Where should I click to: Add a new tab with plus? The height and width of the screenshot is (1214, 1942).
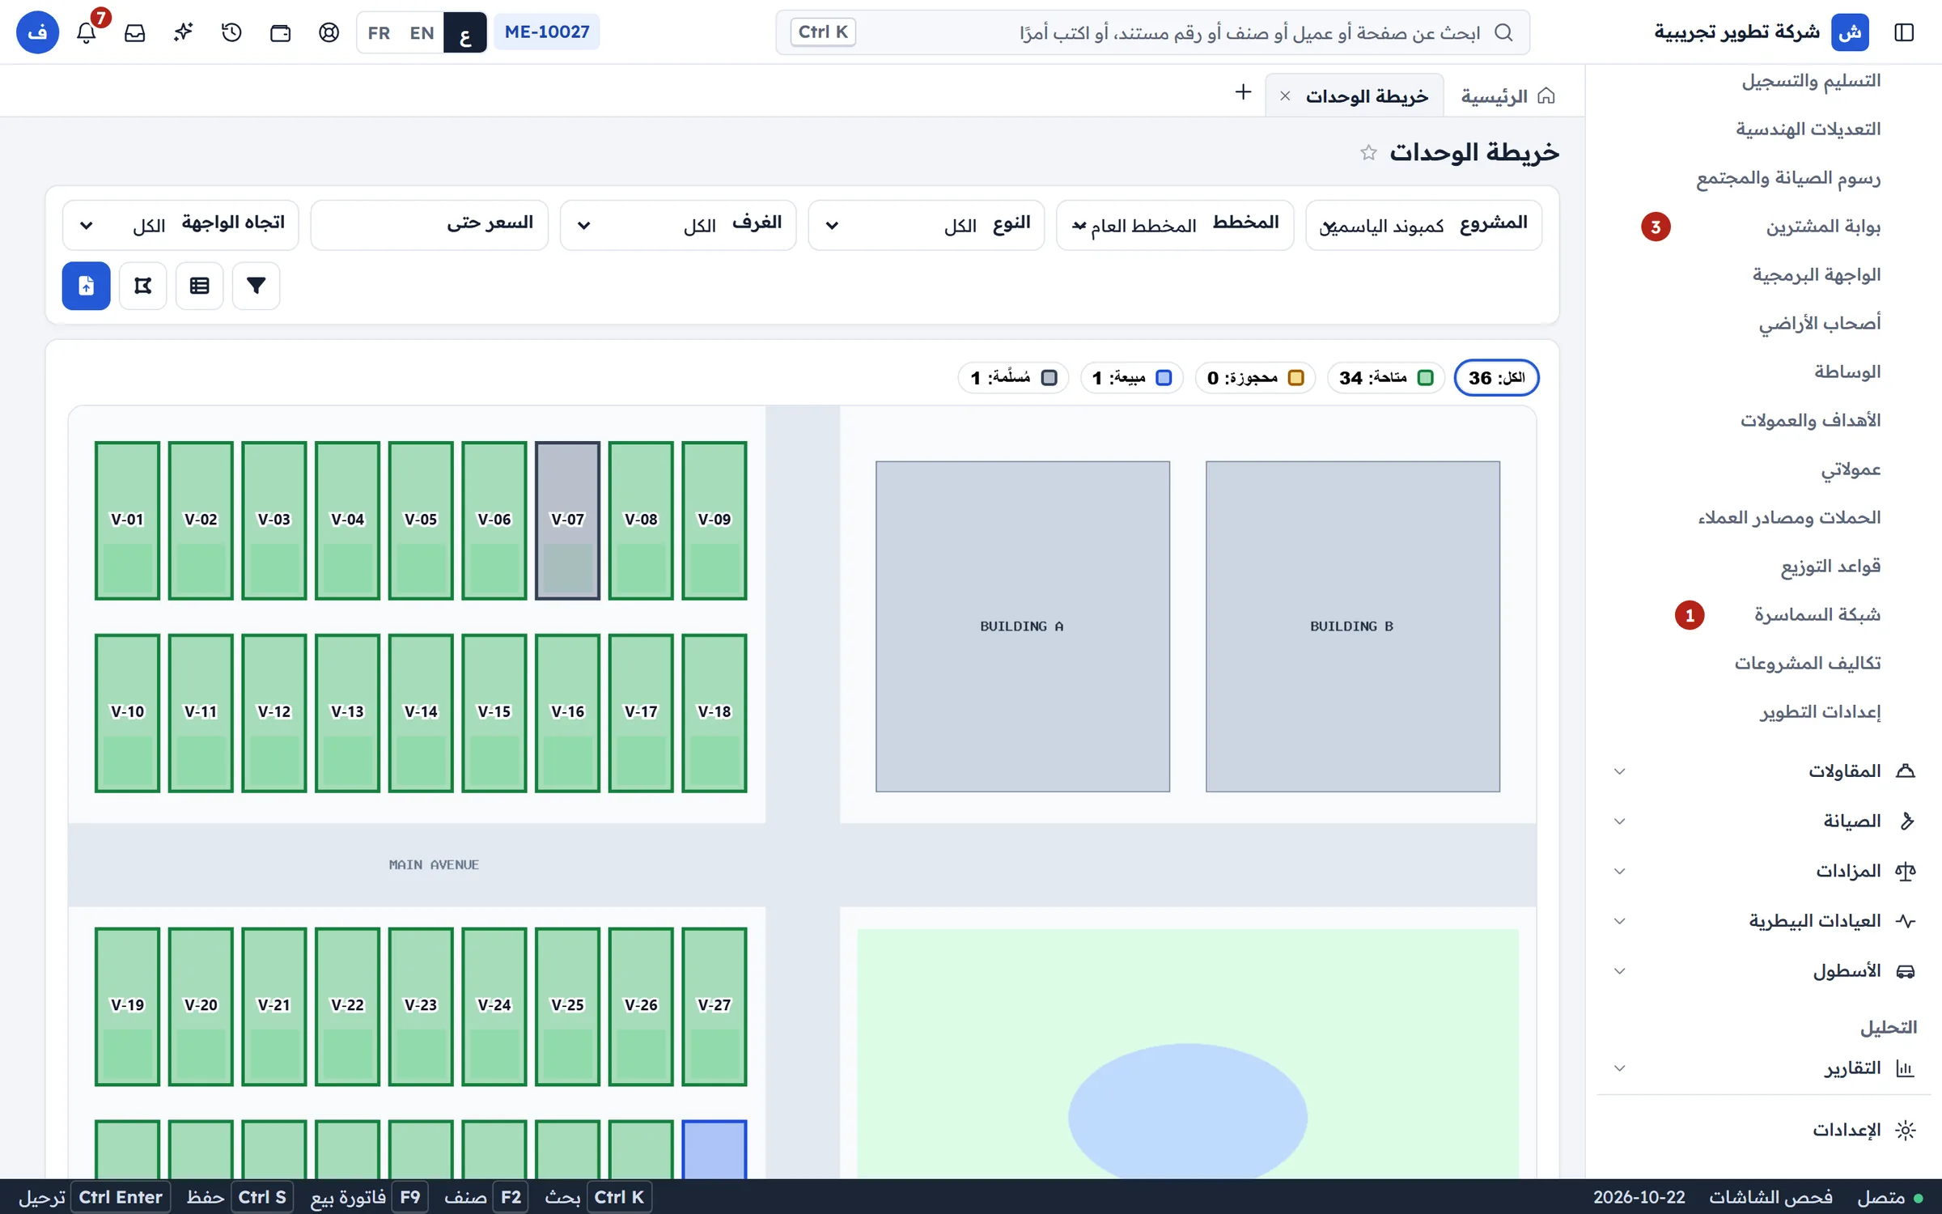[x=1243, y=92]
